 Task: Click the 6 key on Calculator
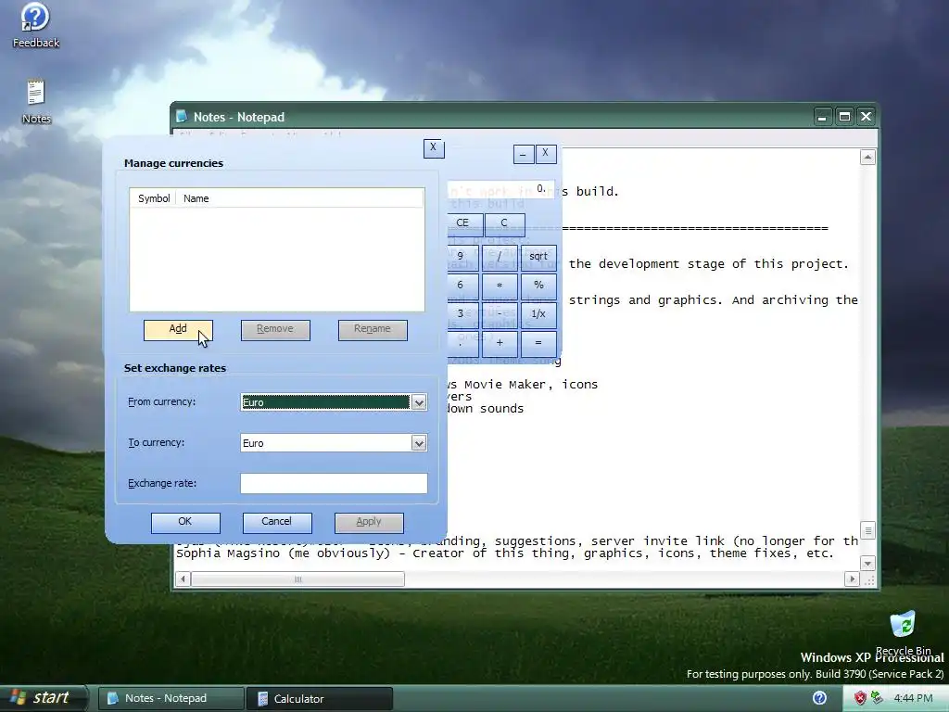click(x=462, y=286)
